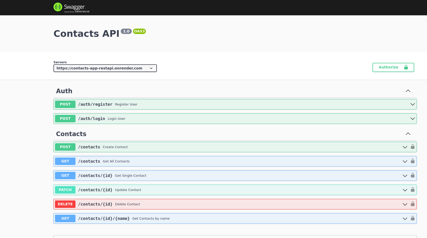Image resolution: width=427 pixels, height=238 pixels.
Task: Expand Create Contact chevron arrow
Action: [x=405, y=147]
